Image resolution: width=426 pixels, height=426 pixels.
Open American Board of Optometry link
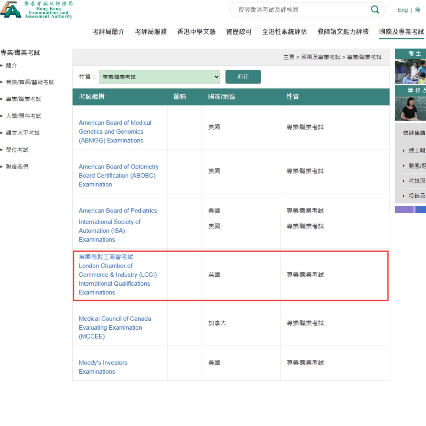coord(119,176)
